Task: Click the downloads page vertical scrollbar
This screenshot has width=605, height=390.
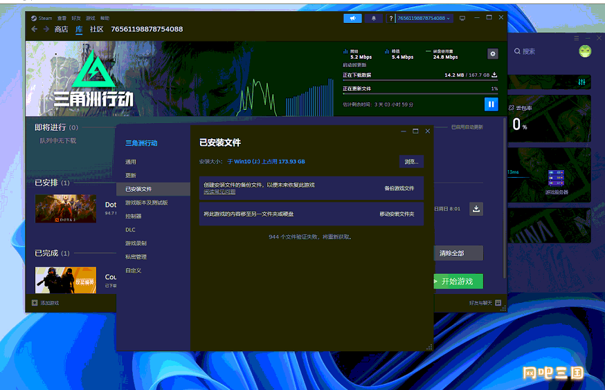Action: point(505,198)
